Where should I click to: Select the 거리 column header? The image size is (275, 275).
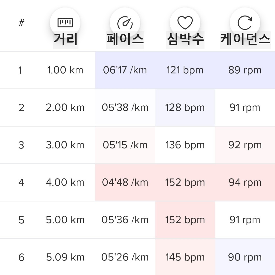(66, 39)
